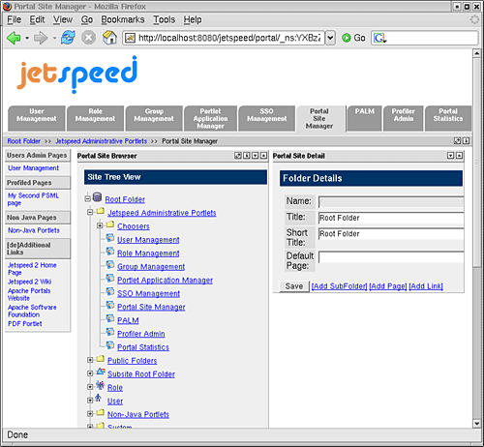Viewport: 484px width, 447px height.
Task: Click the person icon beside User
Action: pos(99,398)
